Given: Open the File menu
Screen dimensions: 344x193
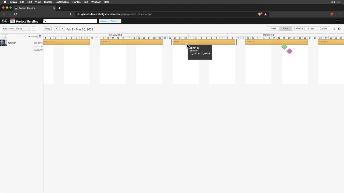Looking at the screenshot, I should click(22, 2).
